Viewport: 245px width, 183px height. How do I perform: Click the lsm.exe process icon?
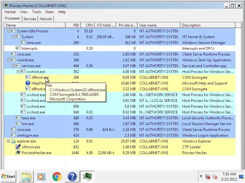(x=18, y=124)
